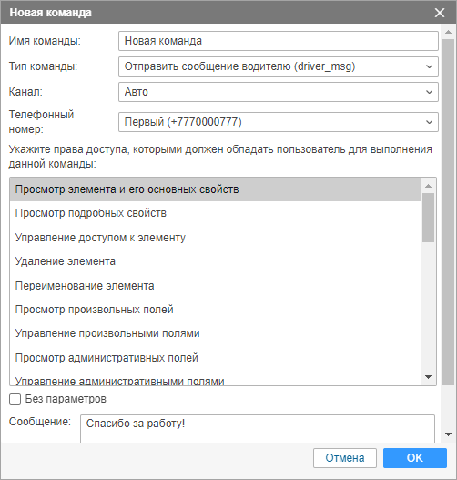Open the Тип команды dropdown
This screenshot has width=457, height=480.
coord(279,66)
